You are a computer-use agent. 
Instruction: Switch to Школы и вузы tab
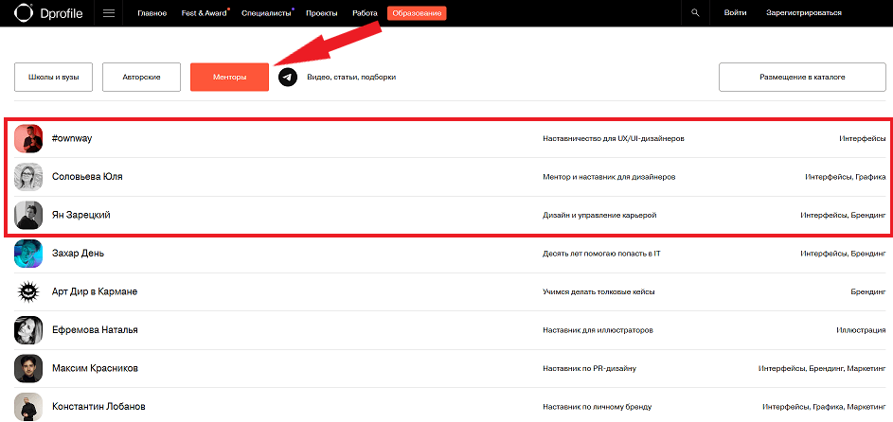pyautogui.click(x=54, y=77)
